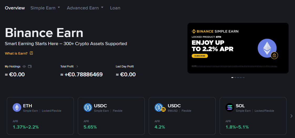Screen dimensions: 295x138
Task: Select the ETH coin icon in first card
Action: (17, 108)
